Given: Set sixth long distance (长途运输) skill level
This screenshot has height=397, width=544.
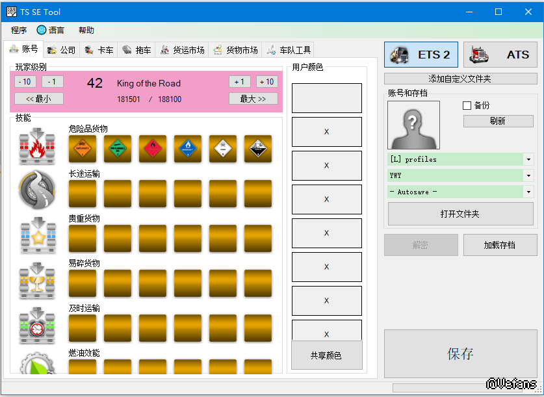Looking at the screenshot, I should pyautogui.click(x=258, y=194).
